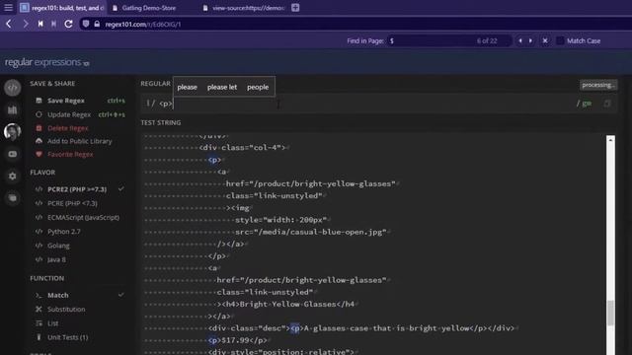Copy the regex with the clipboard icon

[607, 104]
